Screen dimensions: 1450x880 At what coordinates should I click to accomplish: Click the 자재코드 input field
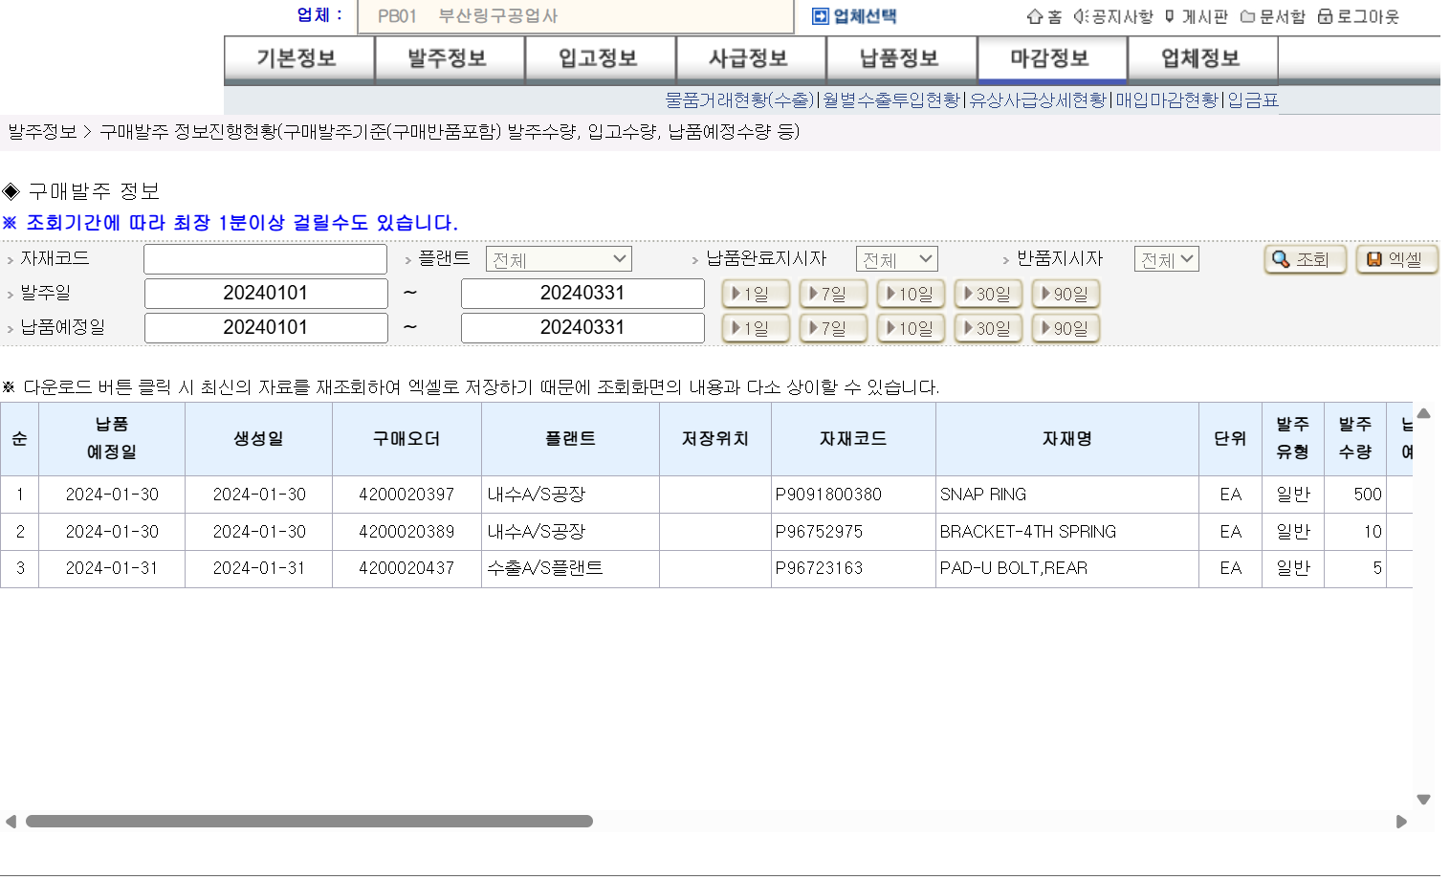click(x=265, y=259)
